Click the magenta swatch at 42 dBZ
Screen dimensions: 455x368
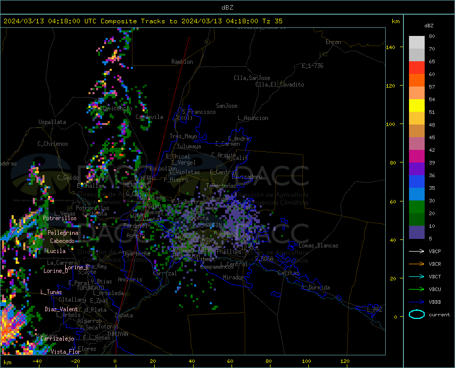417,156
